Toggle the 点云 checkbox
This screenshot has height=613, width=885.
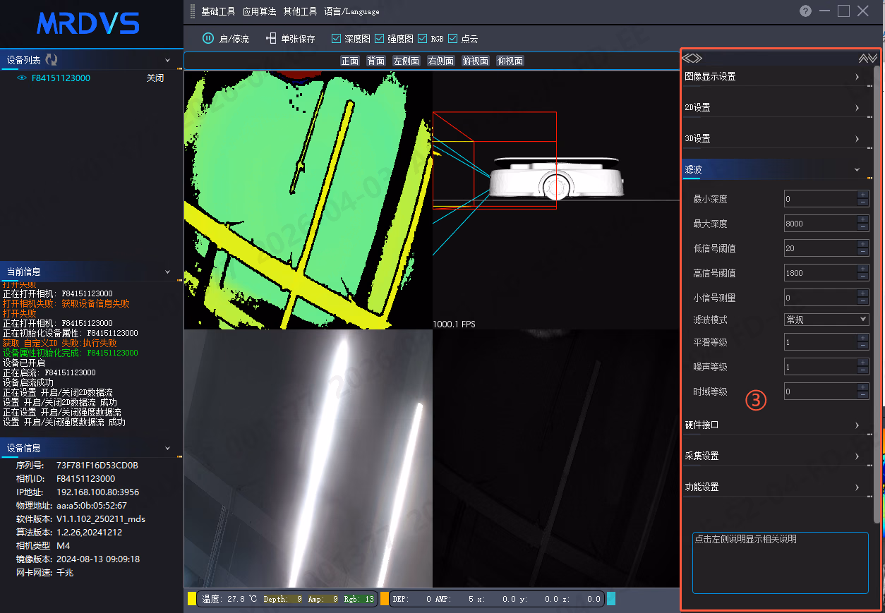point(452,39)
